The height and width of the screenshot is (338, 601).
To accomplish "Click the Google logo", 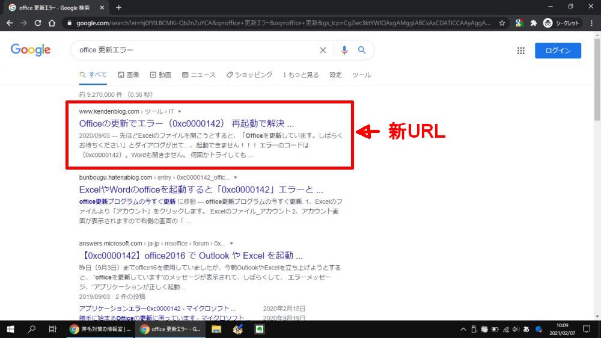I will [x=31, y=50].
